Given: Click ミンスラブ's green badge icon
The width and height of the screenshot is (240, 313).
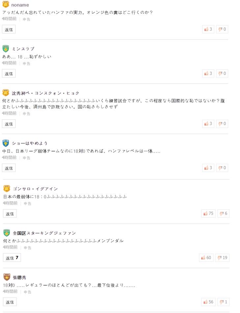Looking at the screenshot, I should [6, 49].
